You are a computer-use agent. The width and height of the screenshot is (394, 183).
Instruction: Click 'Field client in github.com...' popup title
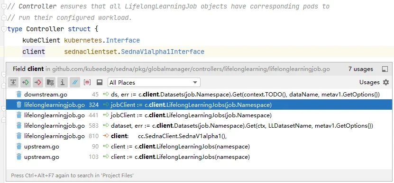[171, 69]
